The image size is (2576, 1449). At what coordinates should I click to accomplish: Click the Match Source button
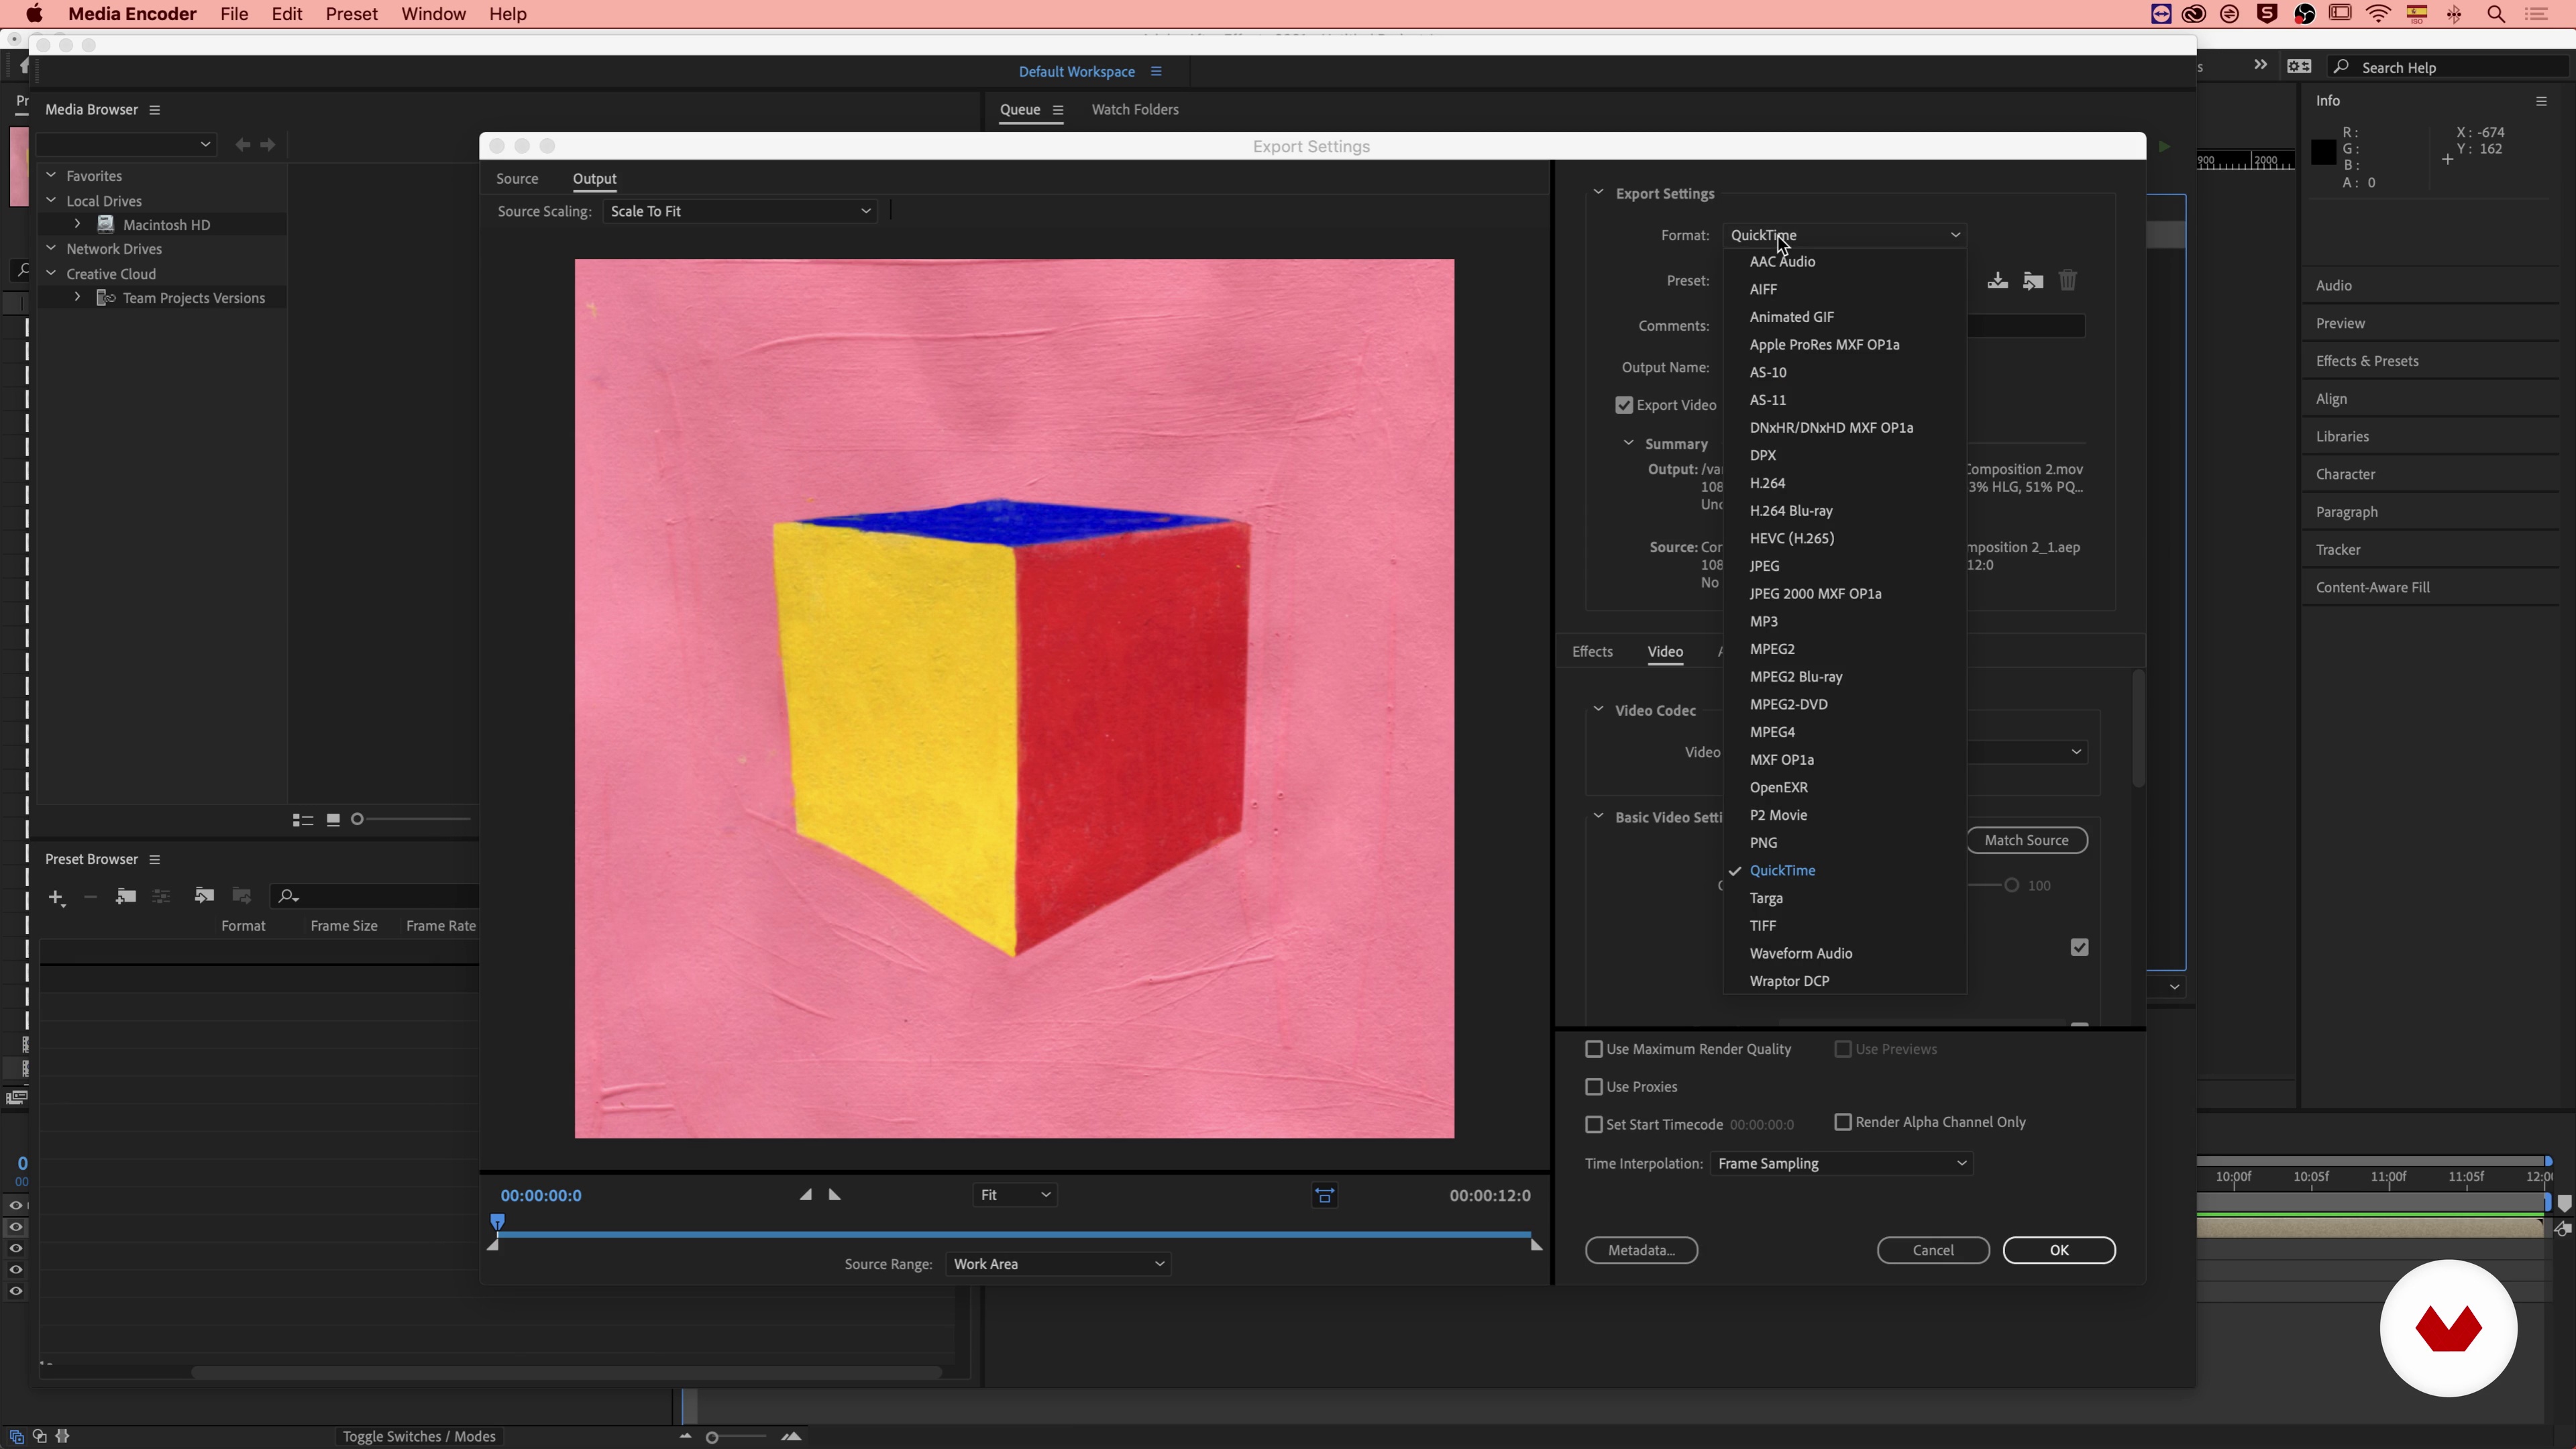(2026, 841)
